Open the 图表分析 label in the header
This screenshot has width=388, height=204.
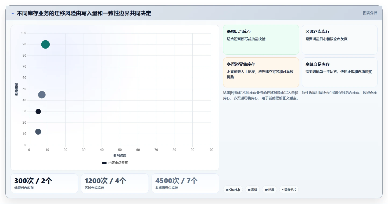[370, 13]
